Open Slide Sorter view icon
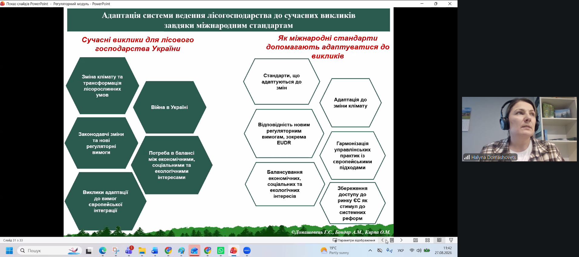 428,240
